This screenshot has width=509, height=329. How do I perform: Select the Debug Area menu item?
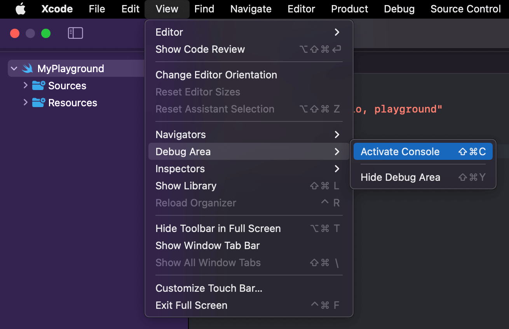[x=249, y=152]
